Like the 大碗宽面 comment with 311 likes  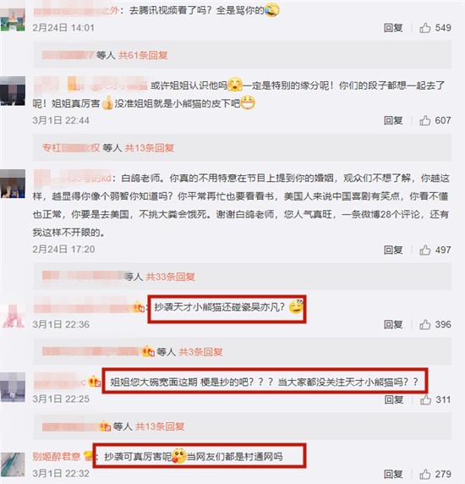(425, 399)
